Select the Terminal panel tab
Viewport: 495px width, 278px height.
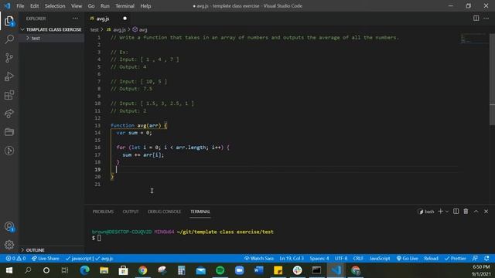200,212
